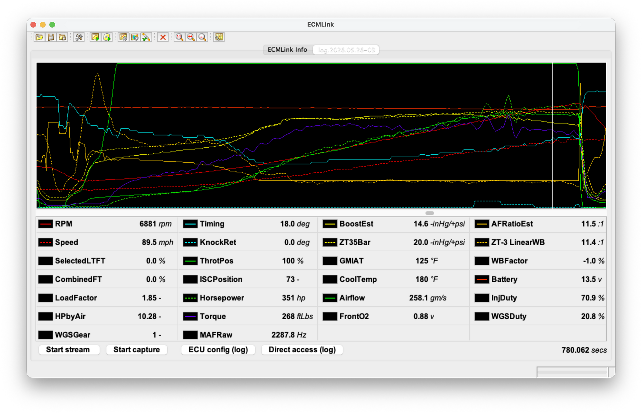Click the ZT35Bar dashed yellow swatch
This screenshot has width=642, height=413.
[x=330, y=243]
